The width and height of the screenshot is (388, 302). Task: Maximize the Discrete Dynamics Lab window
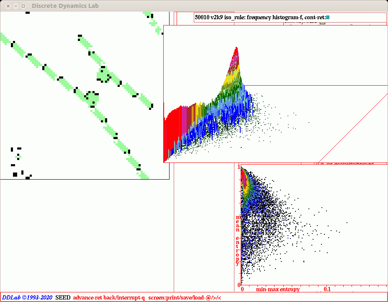pos(23,6)
